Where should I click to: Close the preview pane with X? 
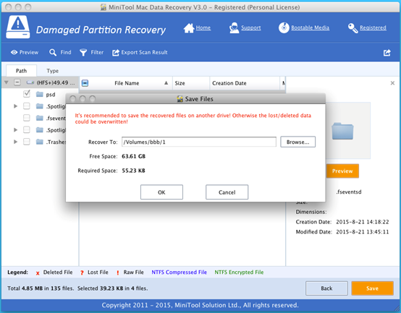[x=392, y=83]
